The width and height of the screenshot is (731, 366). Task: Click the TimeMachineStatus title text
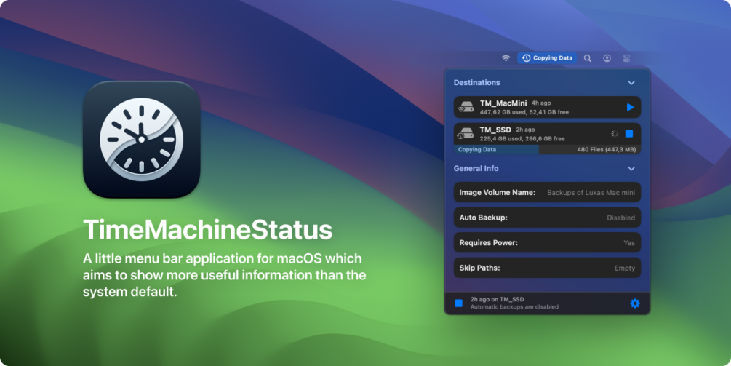click(x=208, y=229)
